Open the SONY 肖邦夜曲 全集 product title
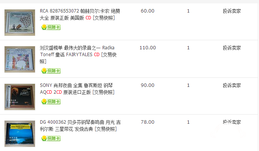 click(x=77, y=89)
